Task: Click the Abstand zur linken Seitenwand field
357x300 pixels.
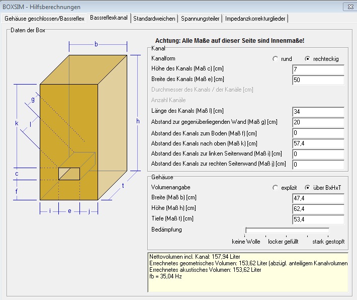Action: click(318, 154)
